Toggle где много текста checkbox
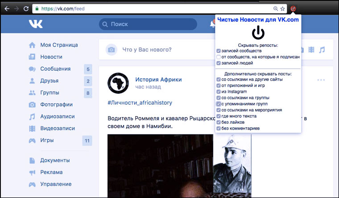This screenshot has width=339, height=198. (x=219, y=116)
